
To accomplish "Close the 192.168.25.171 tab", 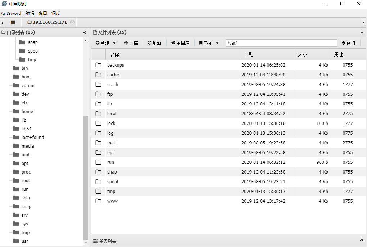I will (x=73, y=22).
